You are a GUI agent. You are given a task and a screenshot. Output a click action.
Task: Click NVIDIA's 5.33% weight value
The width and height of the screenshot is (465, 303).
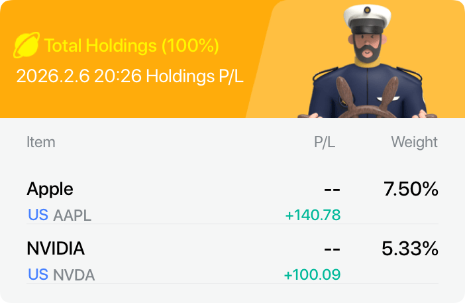point(410,249)
